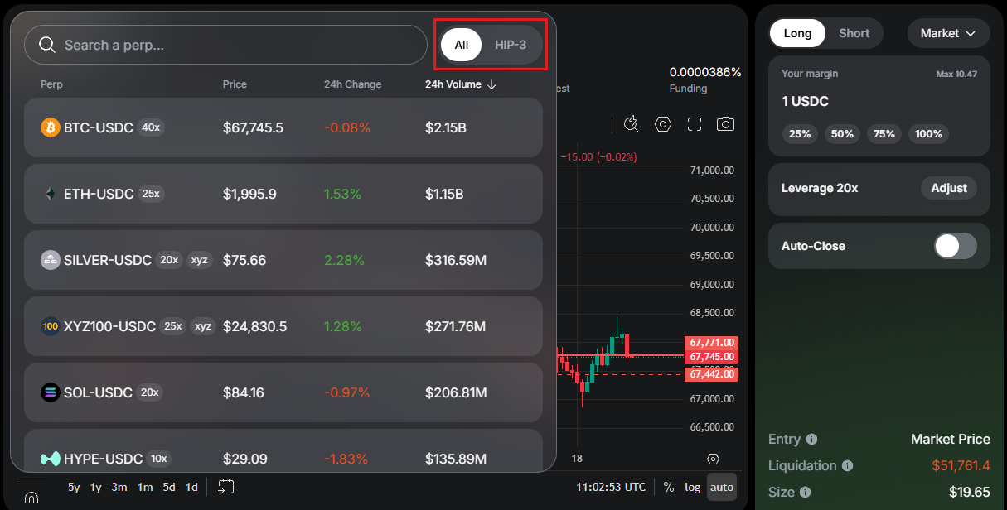Set margin to 50% preset
The width and height of the screenshot is (1007, 510).
coord(842,134)
